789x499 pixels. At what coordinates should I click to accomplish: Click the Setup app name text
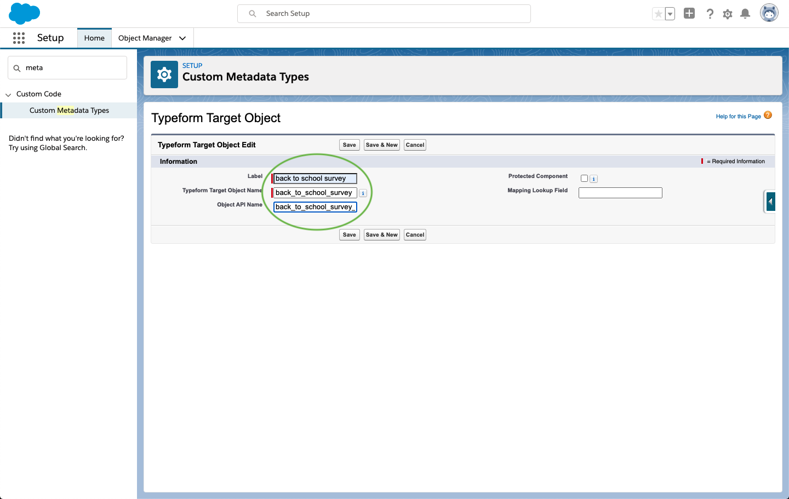coord(50,38)
